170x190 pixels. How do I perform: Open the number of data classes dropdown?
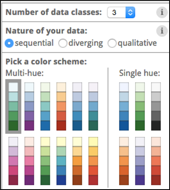pos(121,12)
